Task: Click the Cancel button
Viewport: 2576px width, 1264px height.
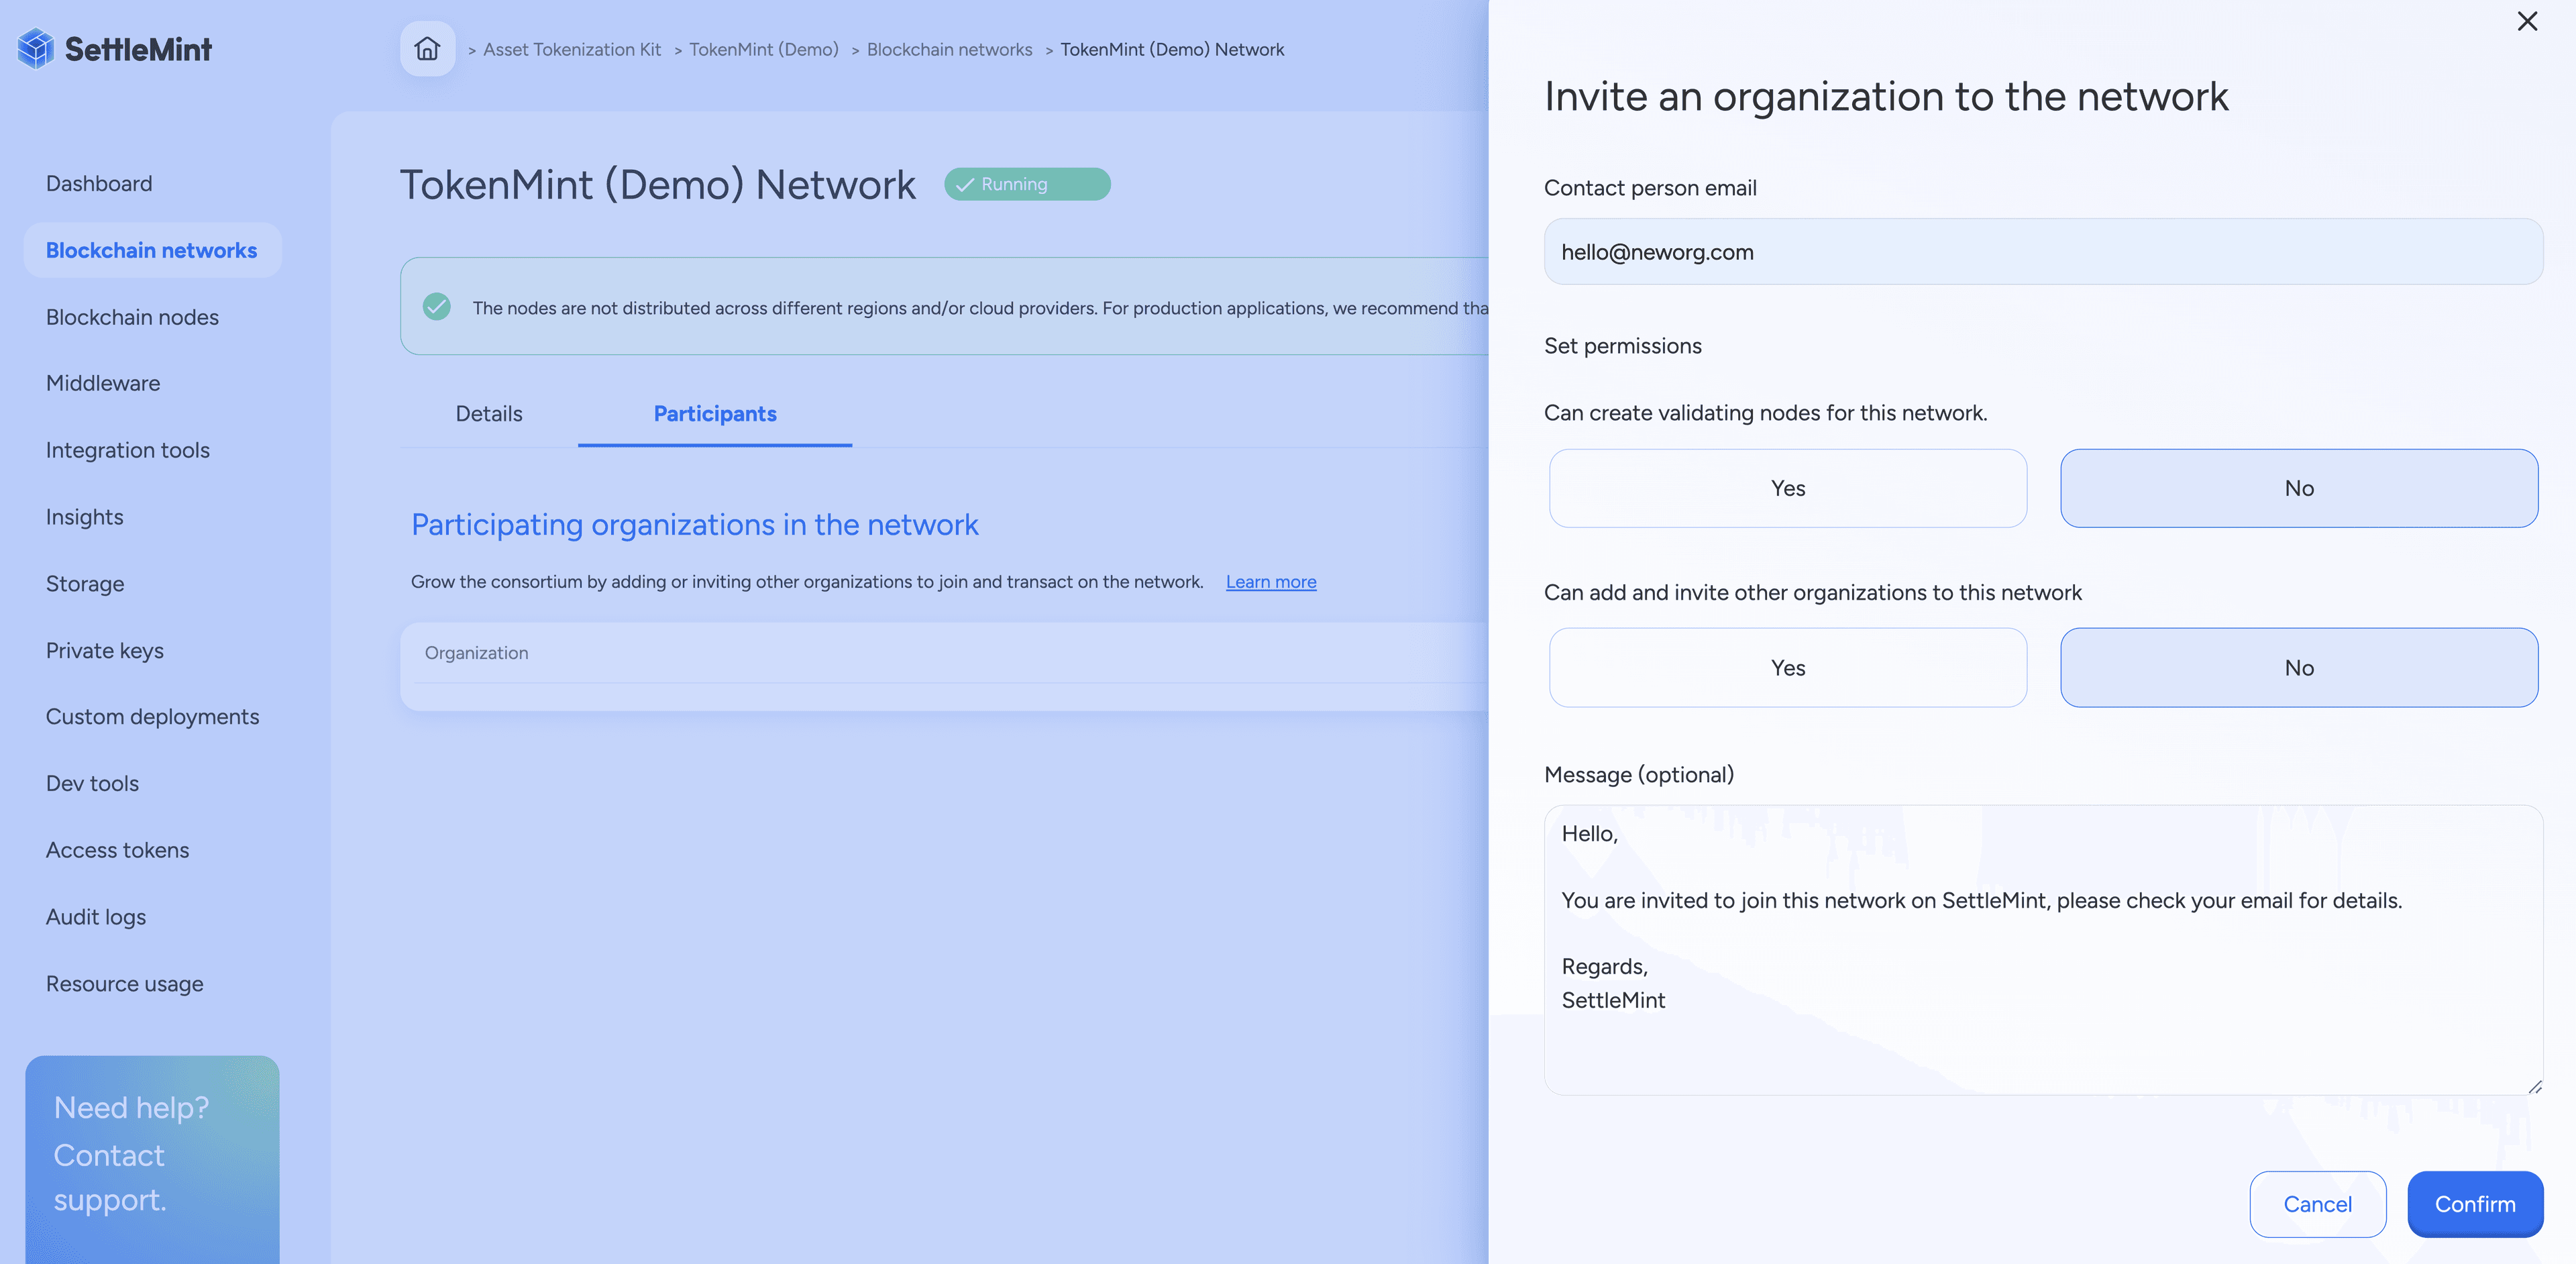Action: pos(2317,1204)
